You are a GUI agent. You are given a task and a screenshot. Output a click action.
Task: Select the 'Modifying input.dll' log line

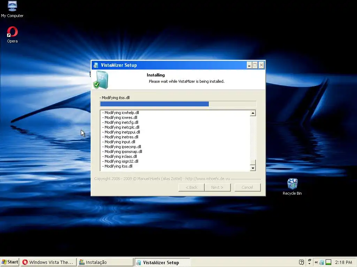click(119, 142)
